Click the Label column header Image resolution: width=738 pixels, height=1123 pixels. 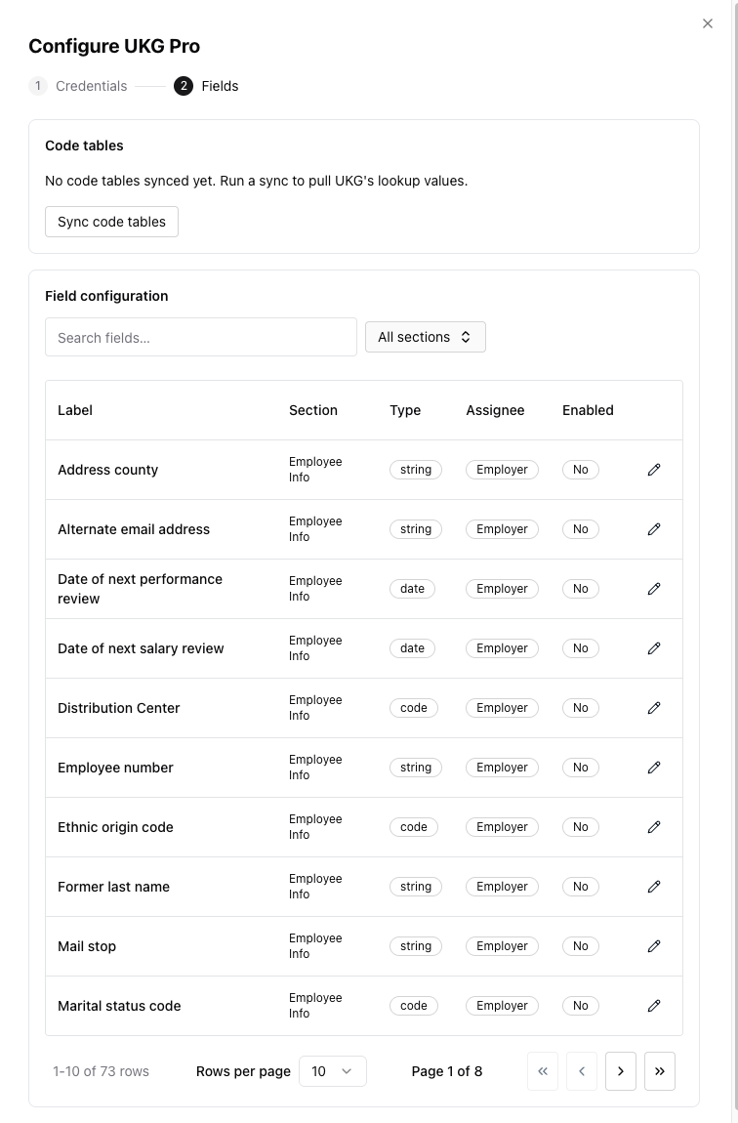pyautogui.click(x=75, y=410)
